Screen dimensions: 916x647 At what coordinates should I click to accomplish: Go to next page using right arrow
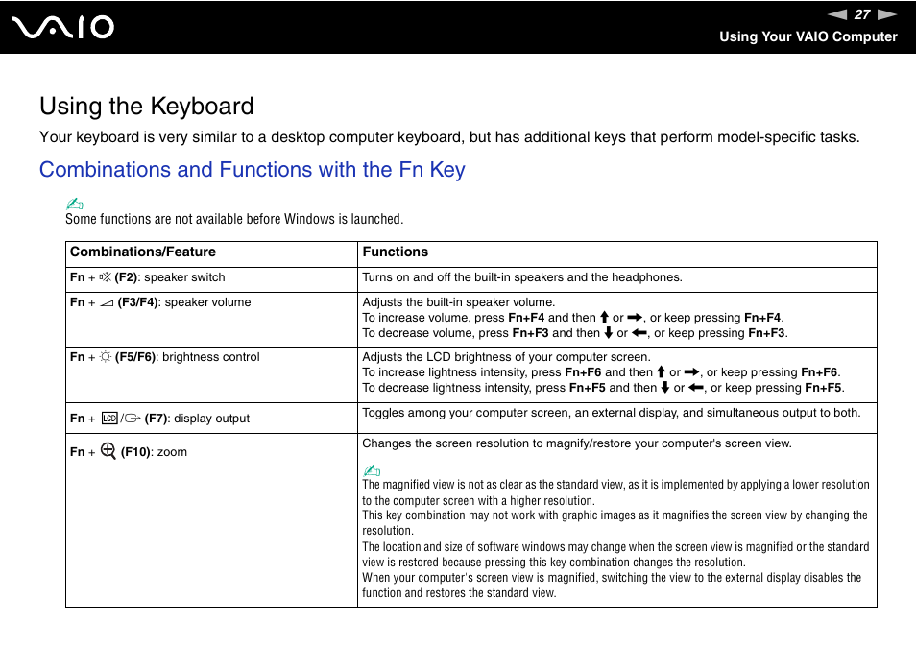tap(887, 14)
